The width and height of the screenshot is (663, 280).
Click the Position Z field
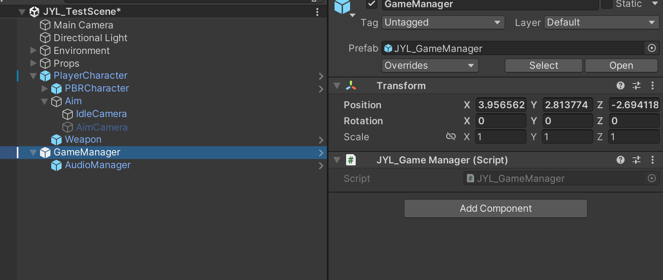coord(634,105)
